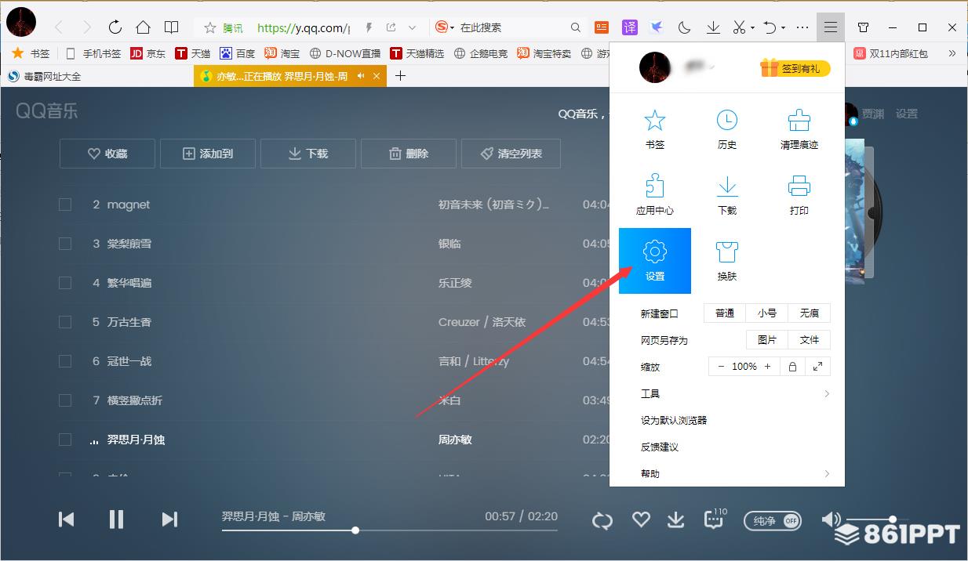Click 收藏 button above playlist
Viewport: 968px width, 561px height.
click(107, 154)
